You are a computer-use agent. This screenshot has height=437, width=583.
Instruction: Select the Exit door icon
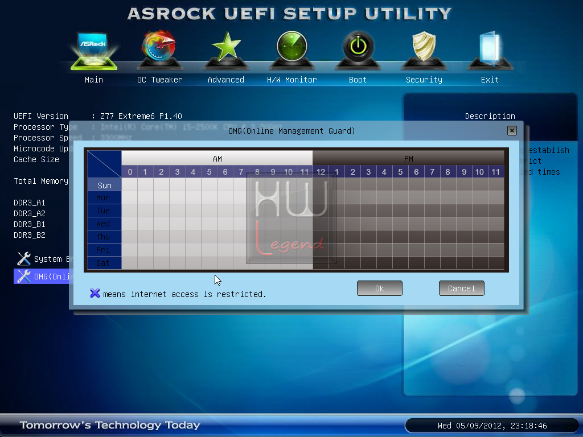tap(490, 51)
